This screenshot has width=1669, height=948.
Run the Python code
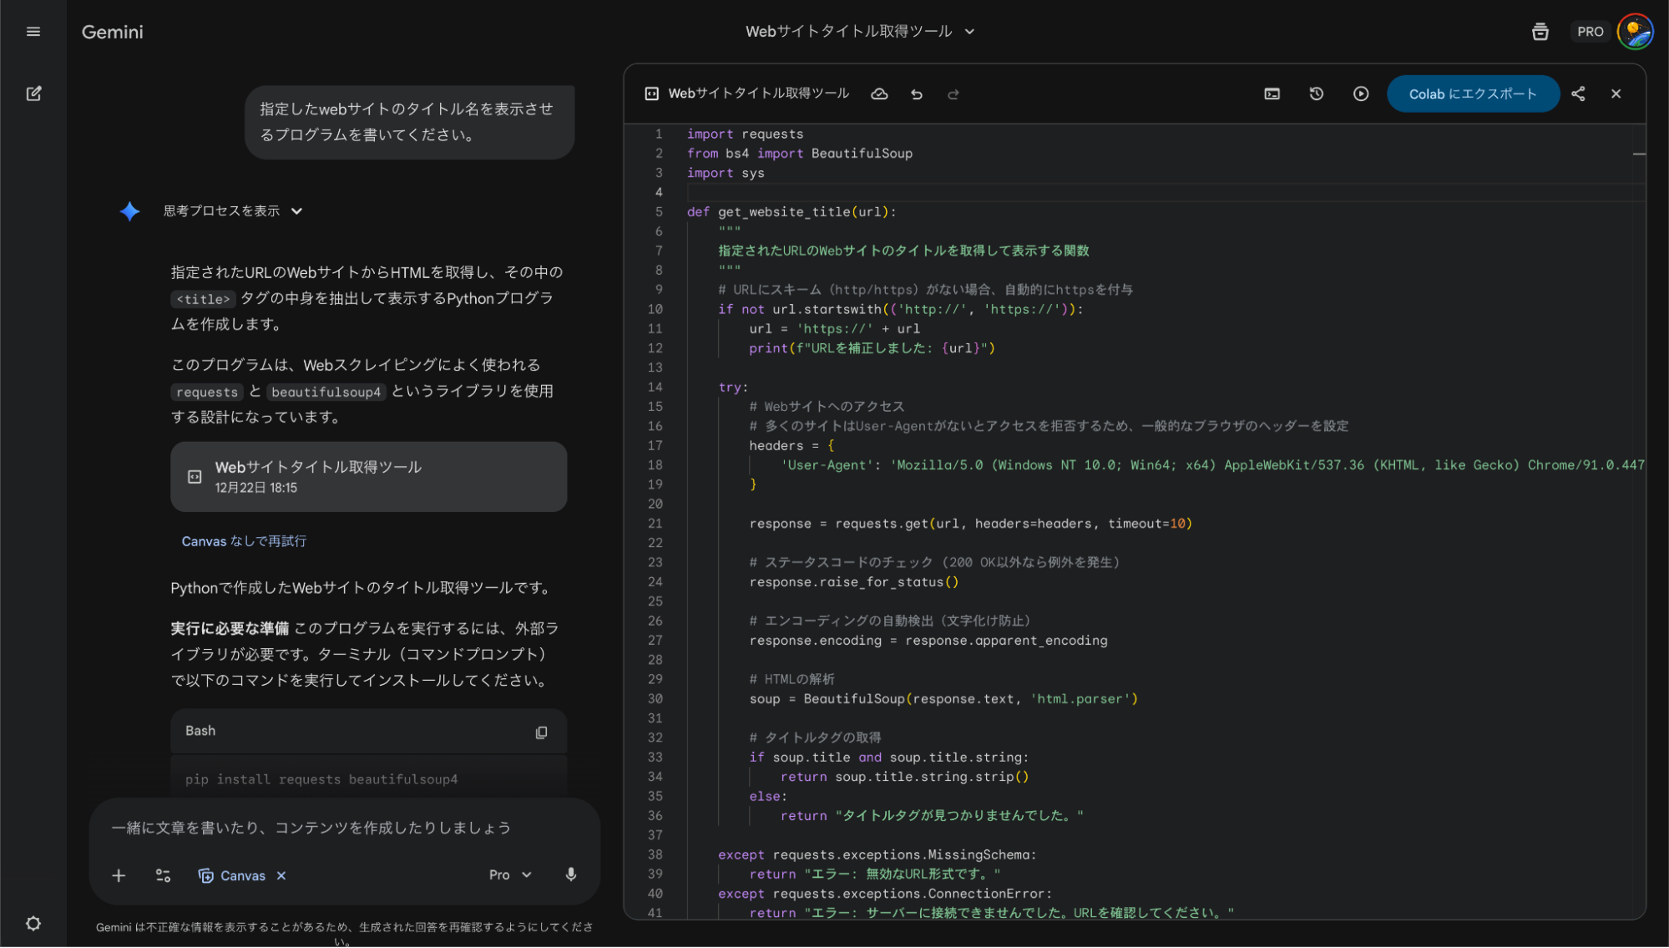point(1360,94)
